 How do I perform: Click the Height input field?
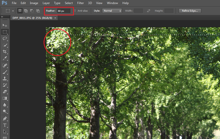pyautogui.click(x=169, y=11)
